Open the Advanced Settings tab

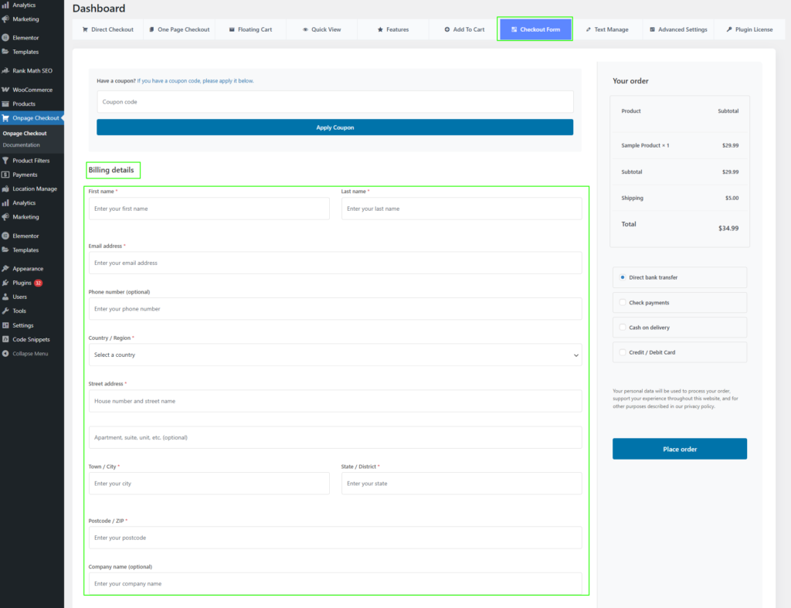pyautogui.click(x=678, y=29)
